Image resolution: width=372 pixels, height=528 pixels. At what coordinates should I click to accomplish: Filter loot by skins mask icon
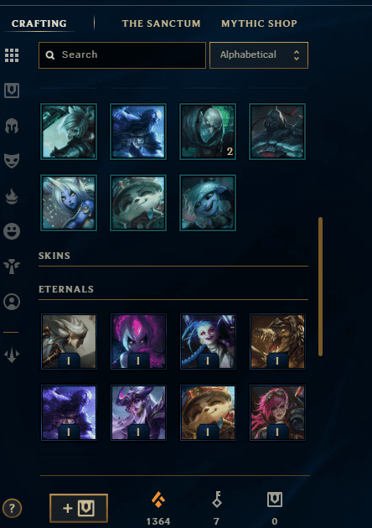(x=12, y=161)
